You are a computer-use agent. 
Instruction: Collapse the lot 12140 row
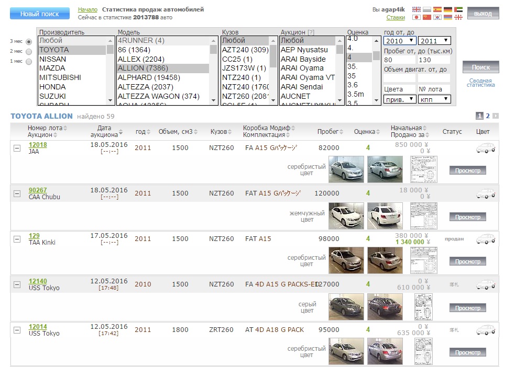[17, 285]
